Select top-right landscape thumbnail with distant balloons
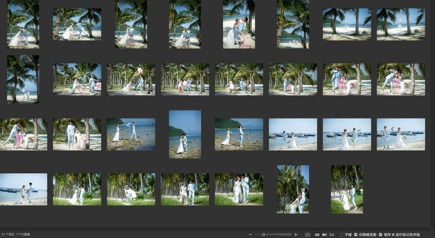 point(401,24)
